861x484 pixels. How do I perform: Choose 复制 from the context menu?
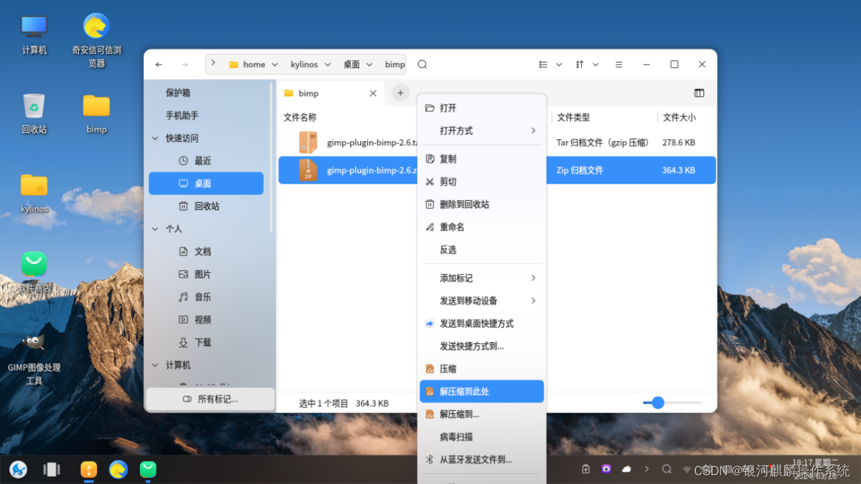(x=482, y=159)
